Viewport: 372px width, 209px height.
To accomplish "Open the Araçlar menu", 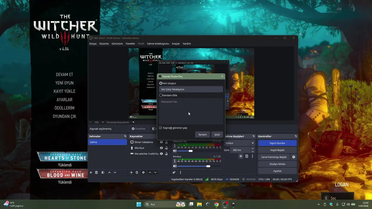I will [176, 44].
